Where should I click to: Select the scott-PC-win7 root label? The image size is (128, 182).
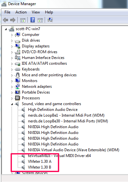28,29
